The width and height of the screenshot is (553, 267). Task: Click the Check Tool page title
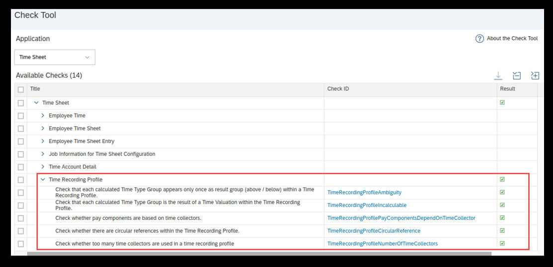click(35, 15)
